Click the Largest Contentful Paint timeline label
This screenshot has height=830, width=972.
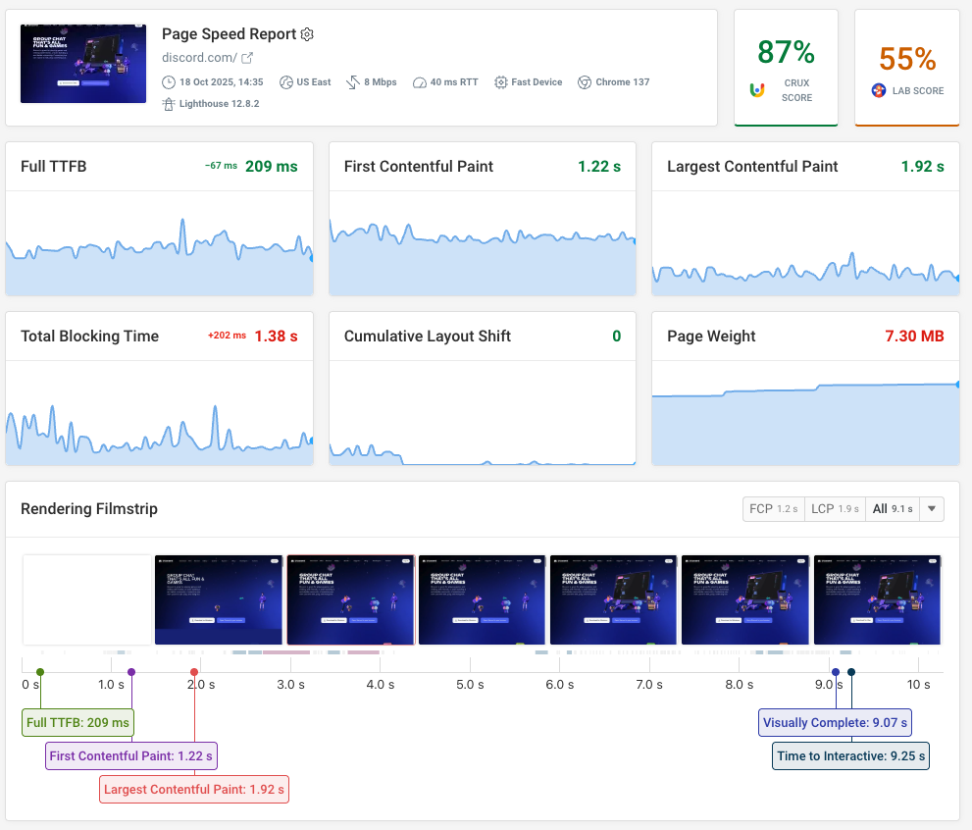pos(194,789)
